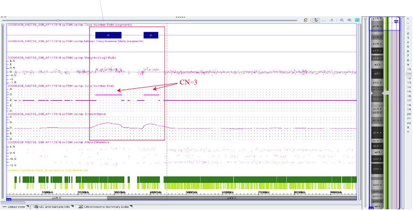Click the previous chromosome '<' arrow
413x210 pixels.
coord(408,19)
